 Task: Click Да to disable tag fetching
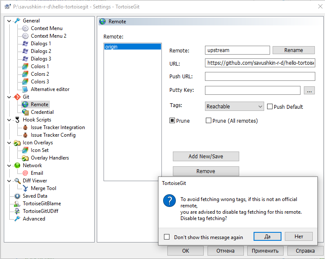[x=268, y=237]
